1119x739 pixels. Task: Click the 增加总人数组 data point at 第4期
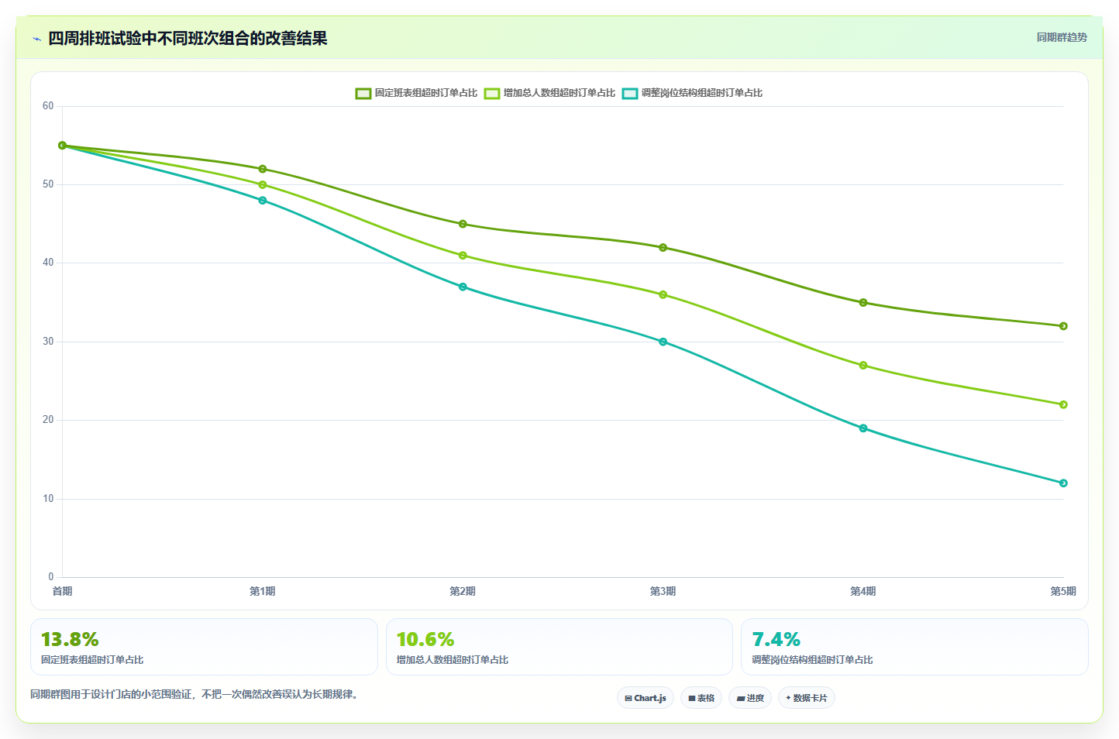click(x=863, y=366)
